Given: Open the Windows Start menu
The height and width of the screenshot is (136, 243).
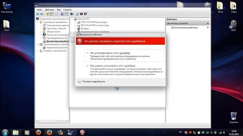Looking at the screenshot, I should click(x=5, y=133).
